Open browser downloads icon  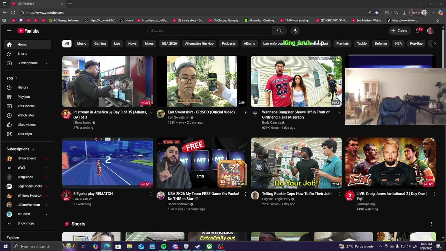(405, 13)
